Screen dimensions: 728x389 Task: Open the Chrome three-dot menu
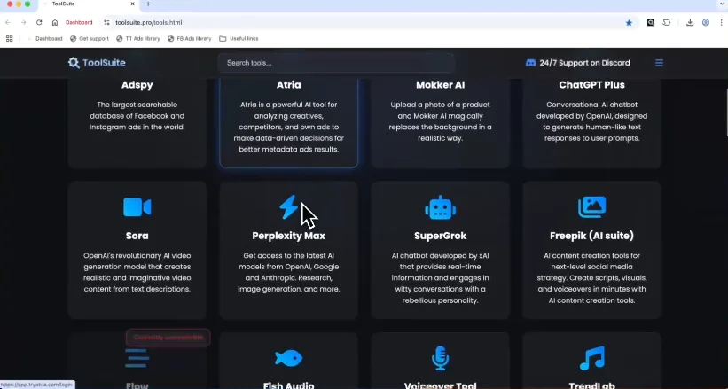[722, 22]
